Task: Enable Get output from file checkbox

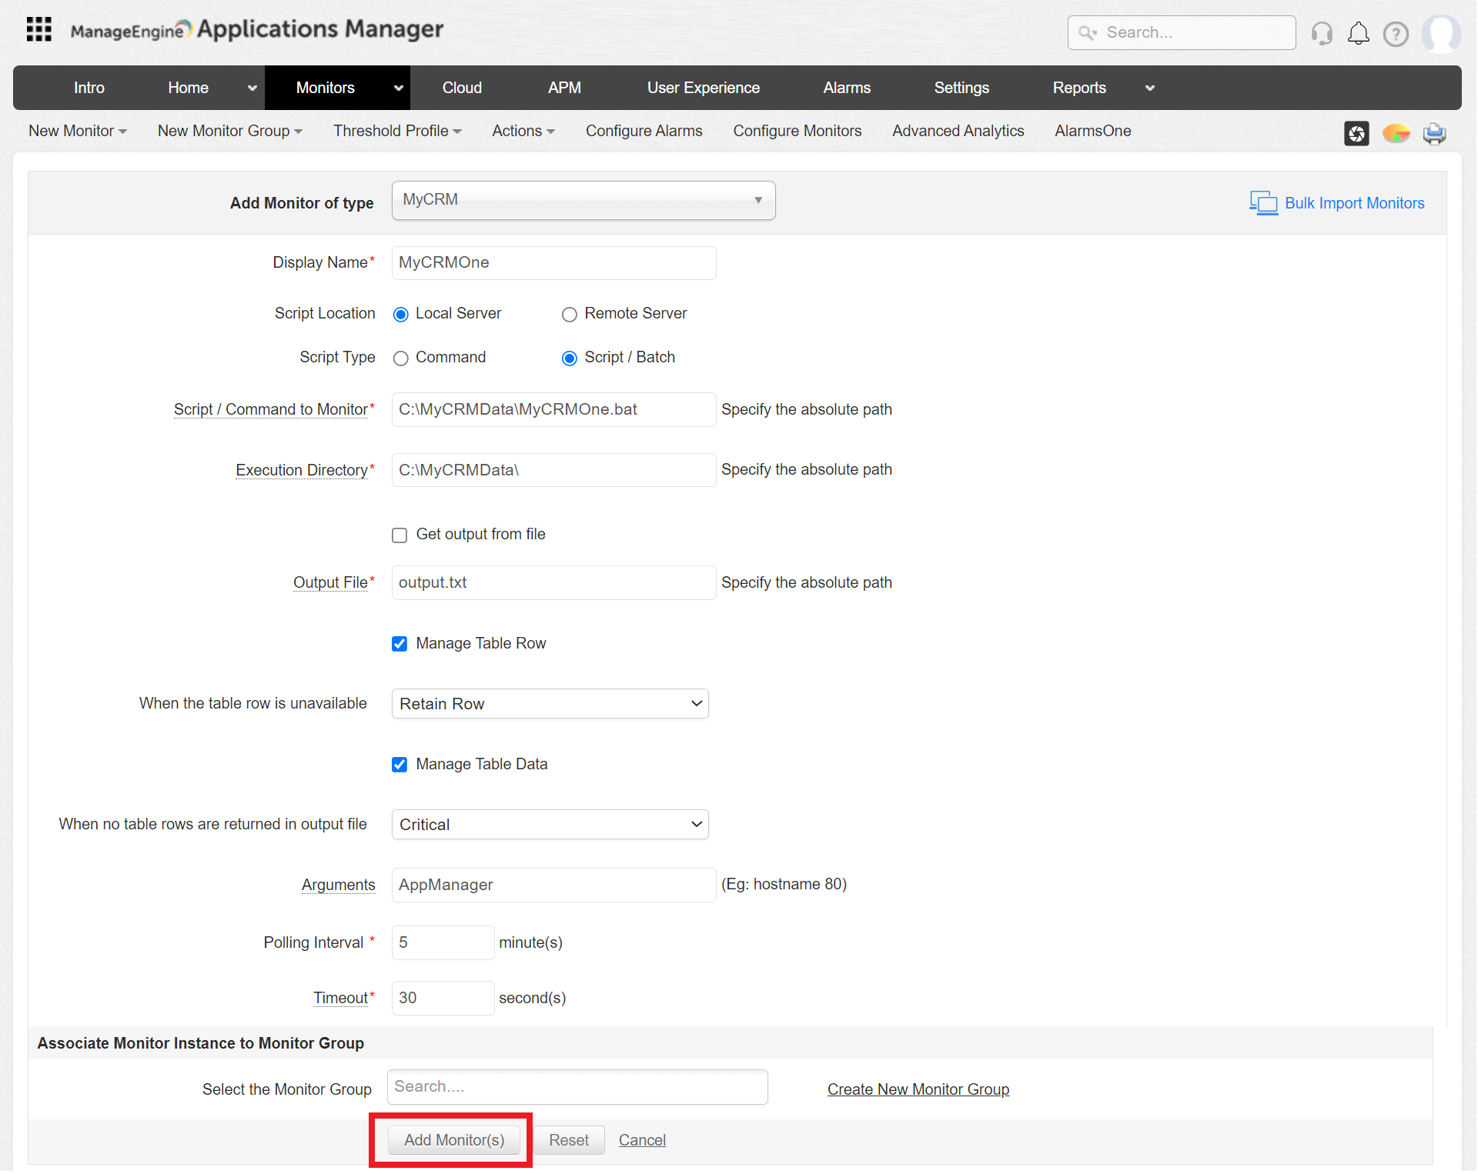Action: [400, 535]
